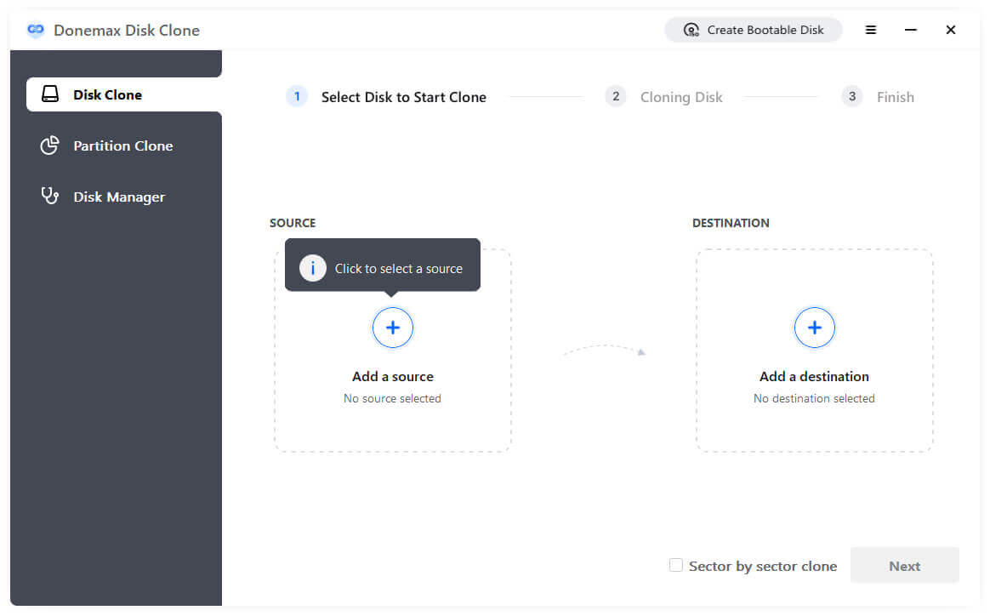Switch to the Partition Clone tab
The image size is (990, 616).
(x=122, y=145)
